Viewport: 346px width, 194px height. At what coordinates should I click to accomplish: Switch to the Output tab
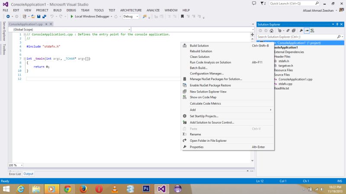point(29,174)
